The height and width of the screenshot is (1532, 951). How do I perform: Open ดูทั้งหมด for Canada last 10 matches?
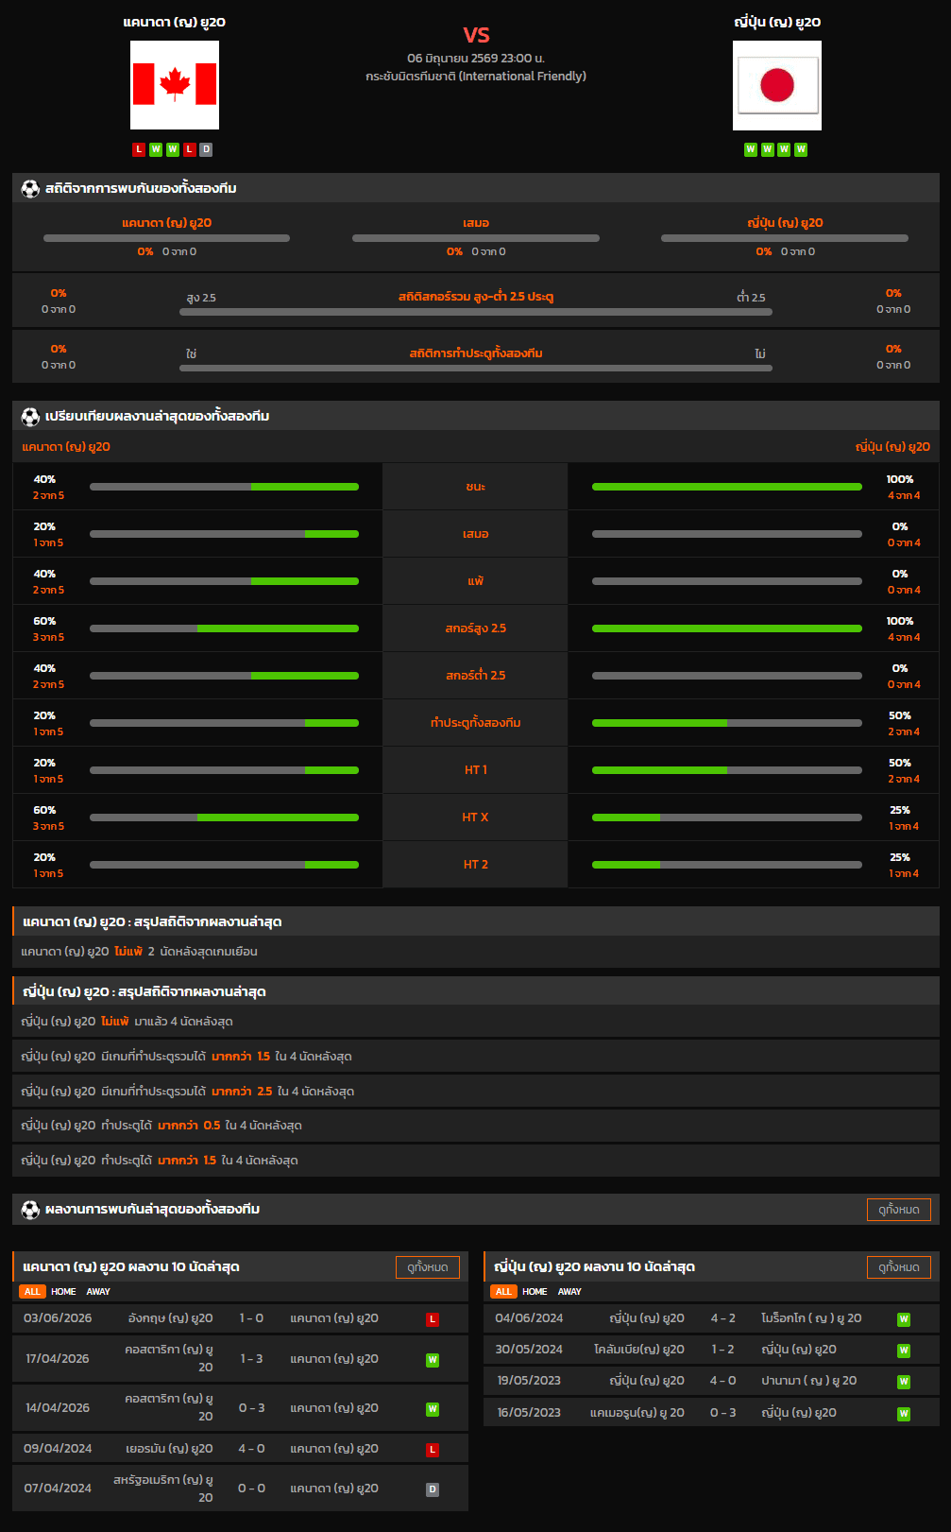(x=428, y=1267)
